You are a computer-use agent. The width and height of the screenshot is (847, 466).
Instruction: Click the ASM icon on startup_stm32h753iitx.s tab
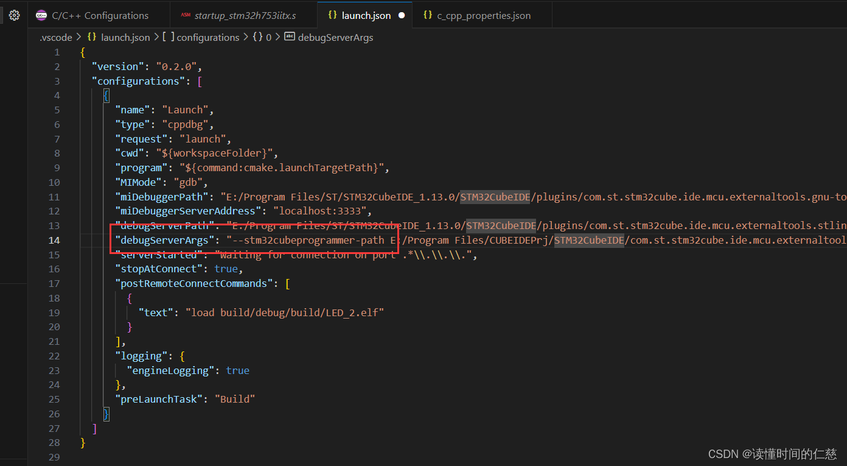186,15
